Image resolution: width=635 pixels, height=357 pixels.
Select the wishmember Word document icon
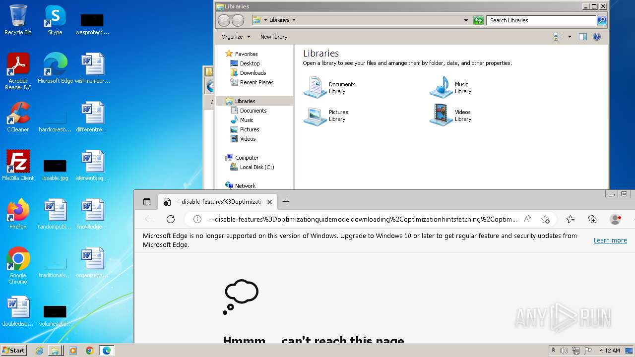(93, 68)
